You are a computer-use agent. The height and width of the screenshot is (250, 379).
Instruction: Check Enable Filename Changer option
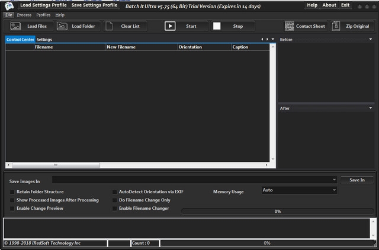pyautogui.click(x=115, y=209)
